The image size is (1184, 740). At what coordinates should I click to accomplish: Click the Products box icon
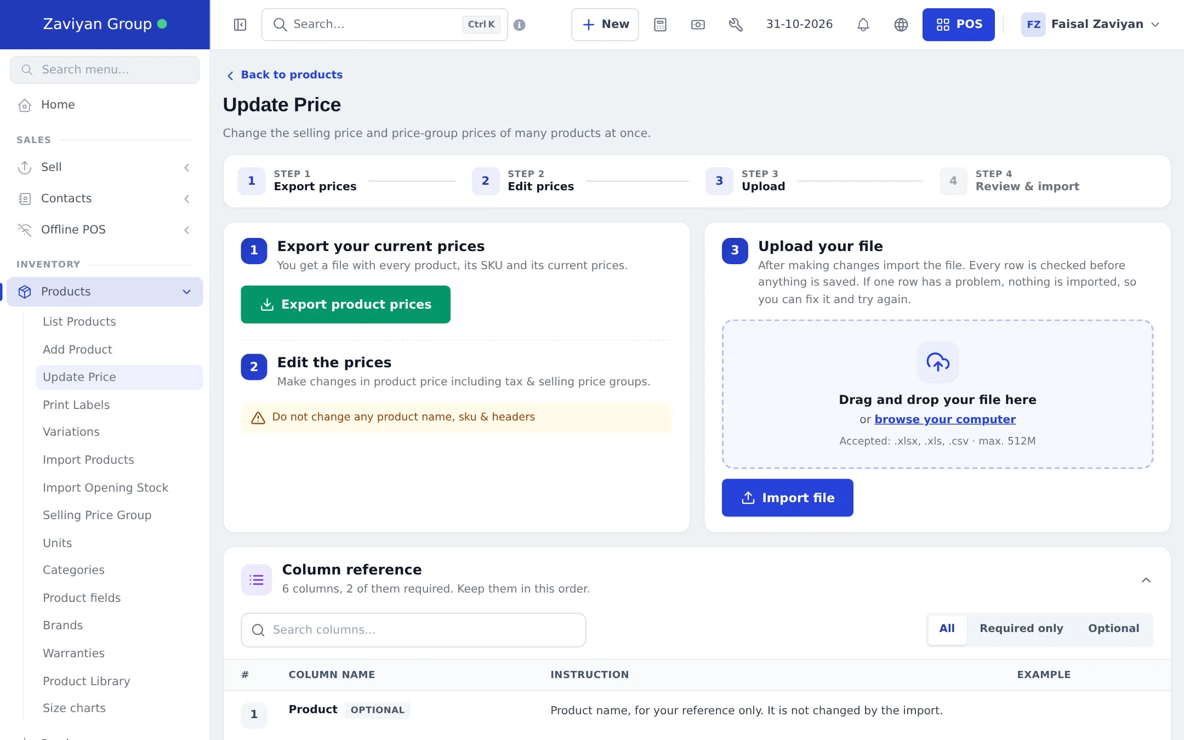coord(25,292)
